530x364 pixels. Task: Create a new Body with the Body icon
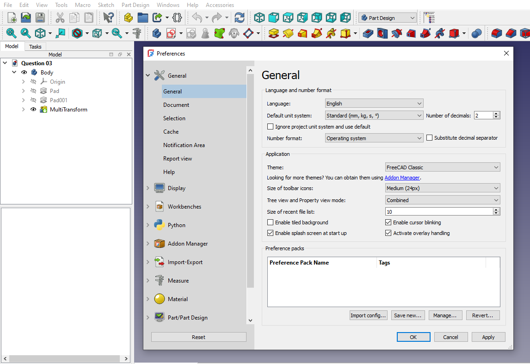156,33
